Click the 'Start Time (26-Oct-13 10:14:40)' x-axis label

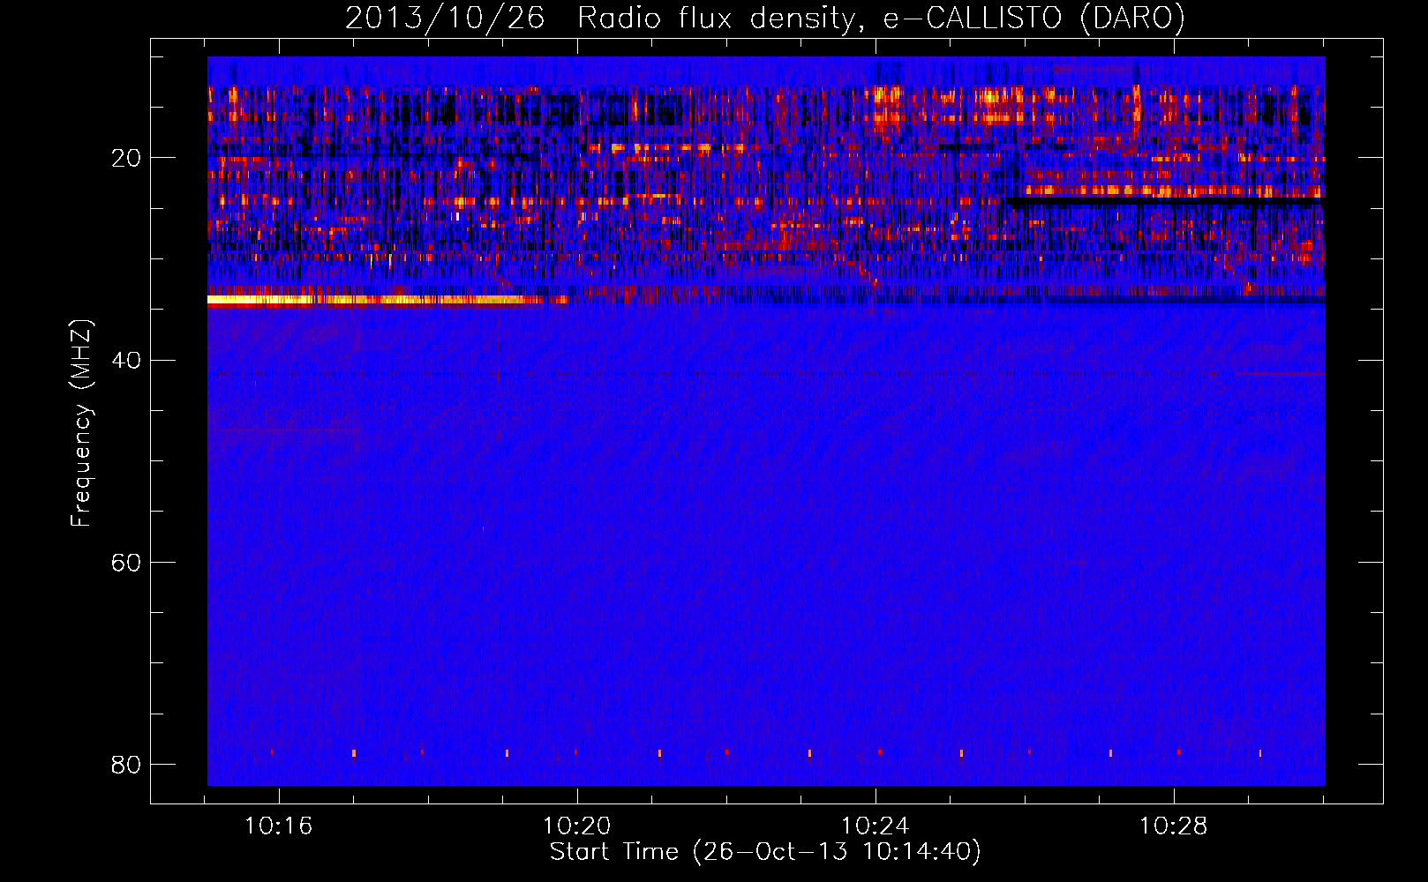click(x=765, y=852)
